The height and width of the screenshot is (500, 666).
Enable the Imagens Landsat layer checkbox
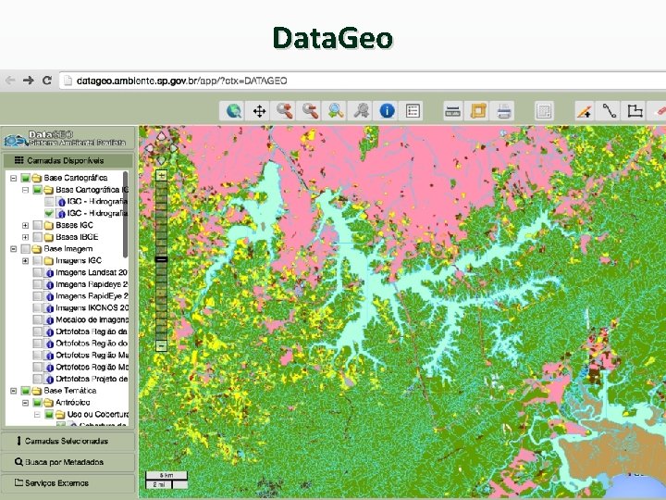pos(37,272)
